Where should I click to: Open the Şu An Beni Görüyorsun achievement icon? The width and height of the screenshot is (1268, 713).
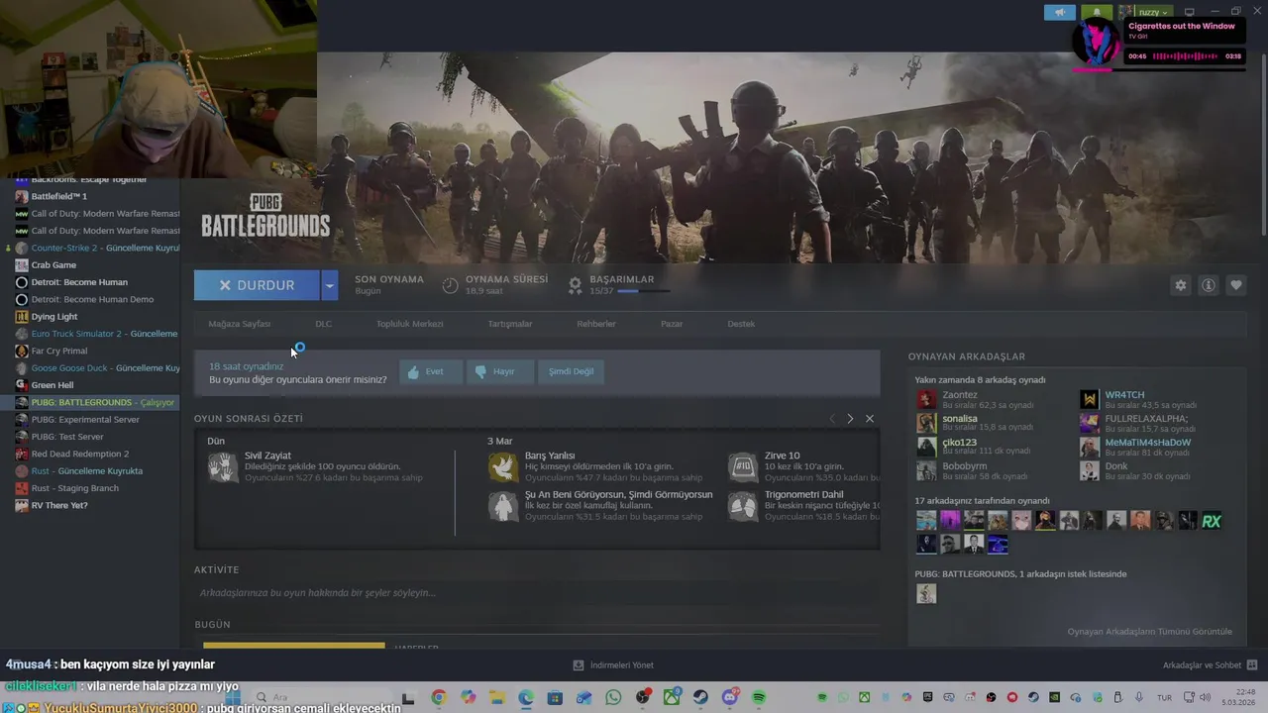coord(503,506)
